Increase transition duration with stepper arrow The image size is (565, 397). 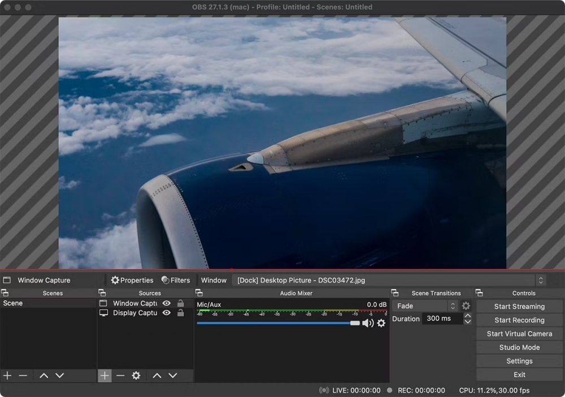point(467,316)
